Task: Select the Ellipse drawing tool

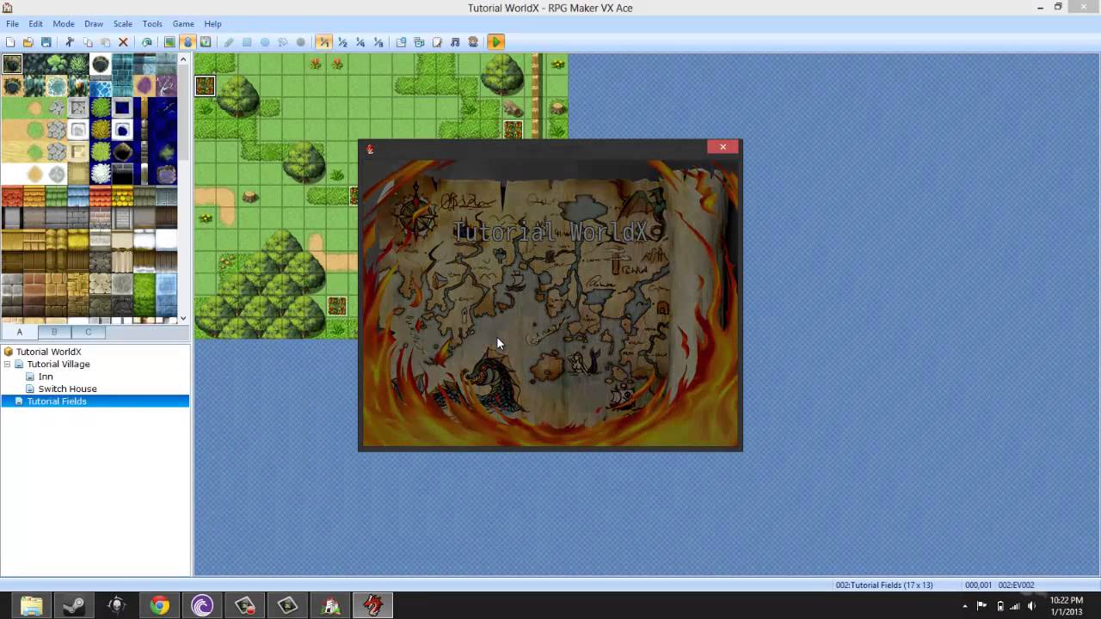Action: pyautogui.click(x=265, y=42)
